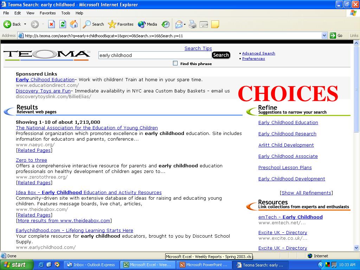Expand the Mail button dropdown arrow
Viewport: 360px width, 270px height.
(185, 24)
